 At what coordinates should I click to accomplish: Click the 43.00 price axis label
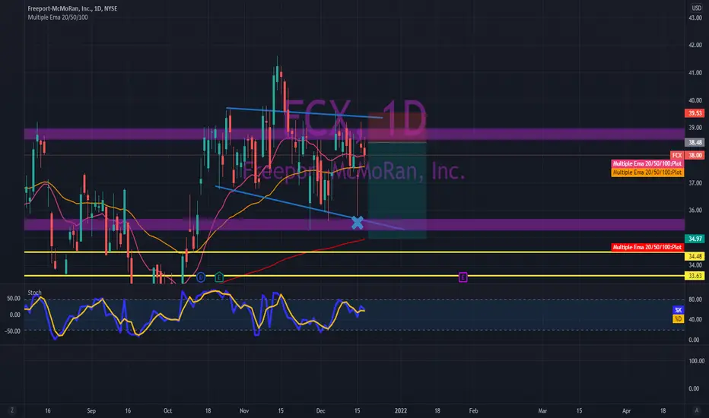coord(695,17)
